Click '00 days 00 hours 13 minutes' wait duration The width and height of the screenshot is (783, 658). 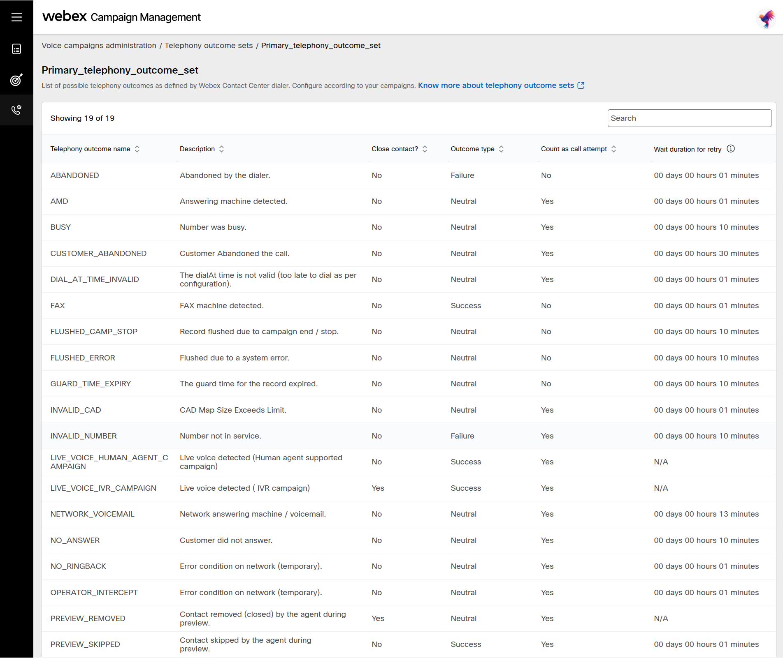pos(706,514)
